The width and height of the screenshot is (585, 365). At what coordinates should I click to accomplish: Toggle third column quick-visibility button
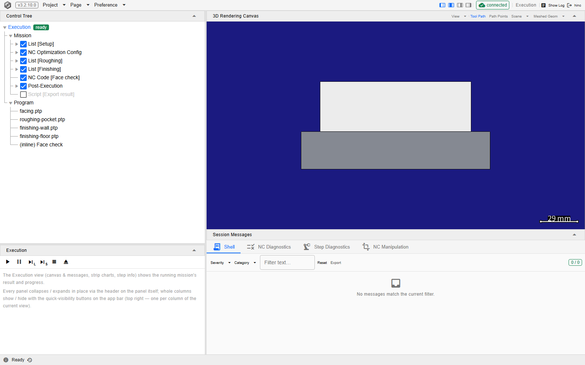[460, 5]
